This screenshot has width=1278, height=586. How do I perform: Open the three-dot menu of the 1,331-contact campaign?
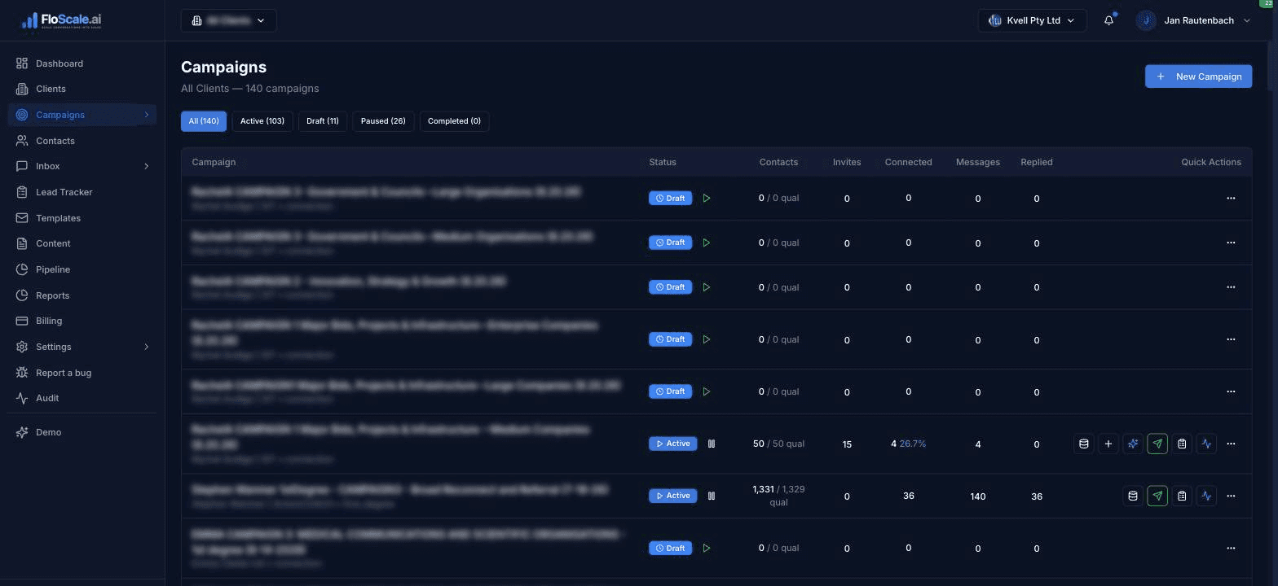pyautogui.click(x=1231, y=496)
